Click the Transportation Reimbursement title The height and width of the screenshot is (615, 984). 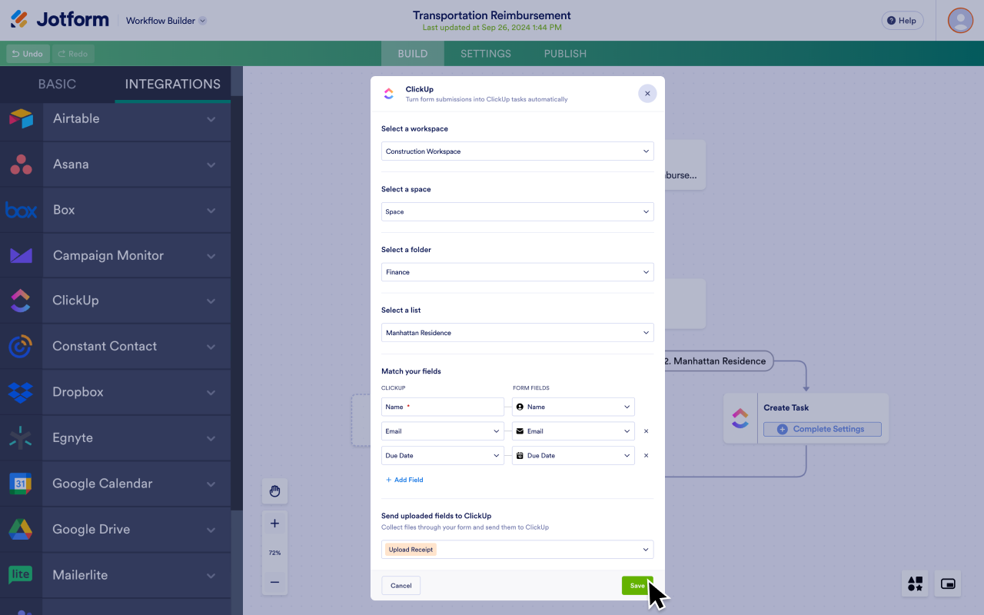[492, 15]
